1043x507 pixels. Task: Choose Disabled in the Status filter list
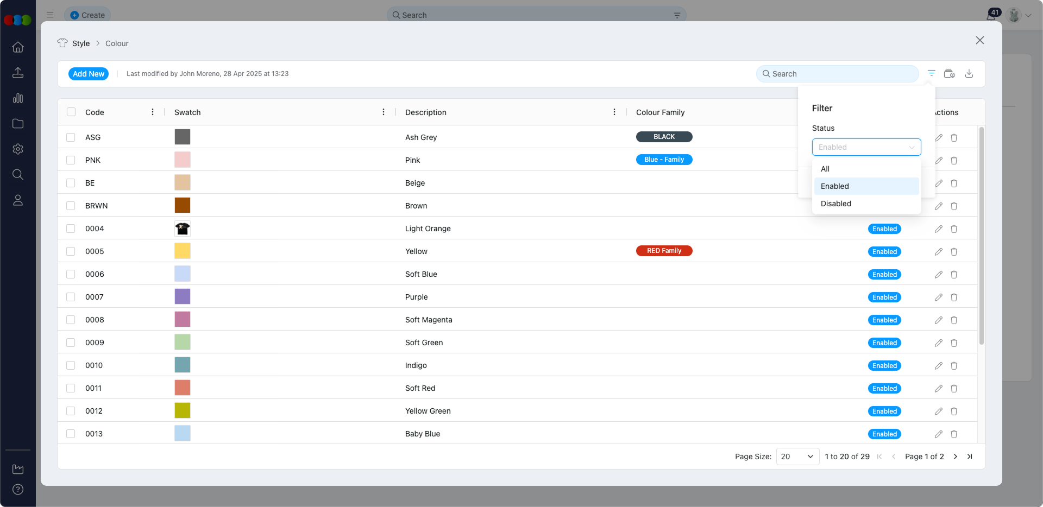point(835,204)
